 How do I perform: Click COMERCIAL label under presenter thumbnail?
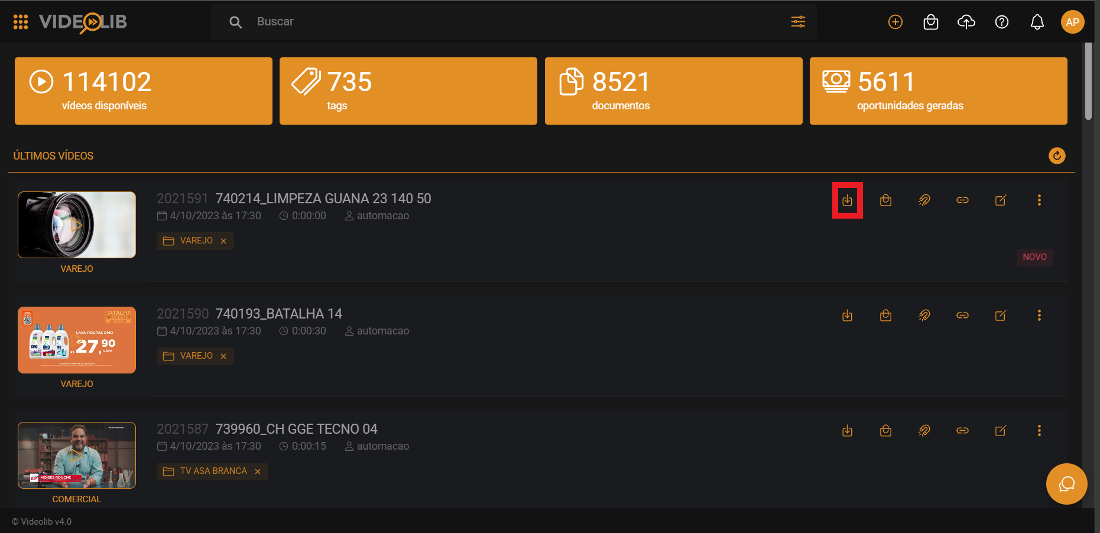point(77,499)
